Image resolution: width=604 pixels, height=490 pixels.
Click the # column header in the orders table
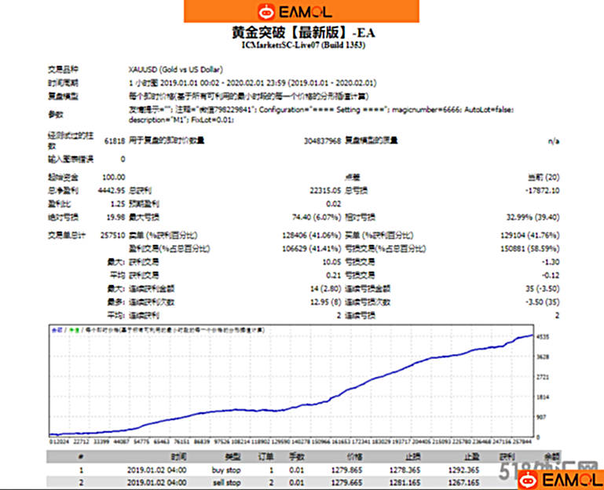81,457
